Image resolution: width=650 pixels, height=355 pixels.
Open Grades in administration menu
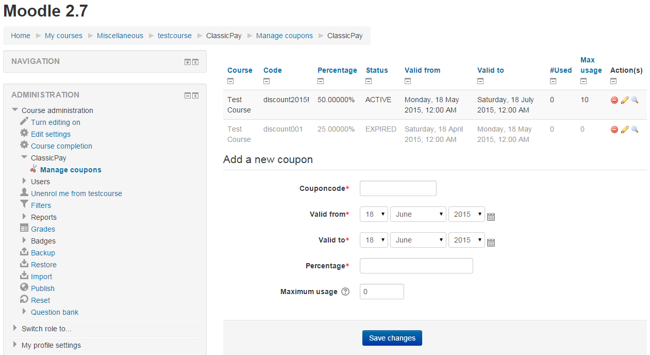[x=43, y=229]
